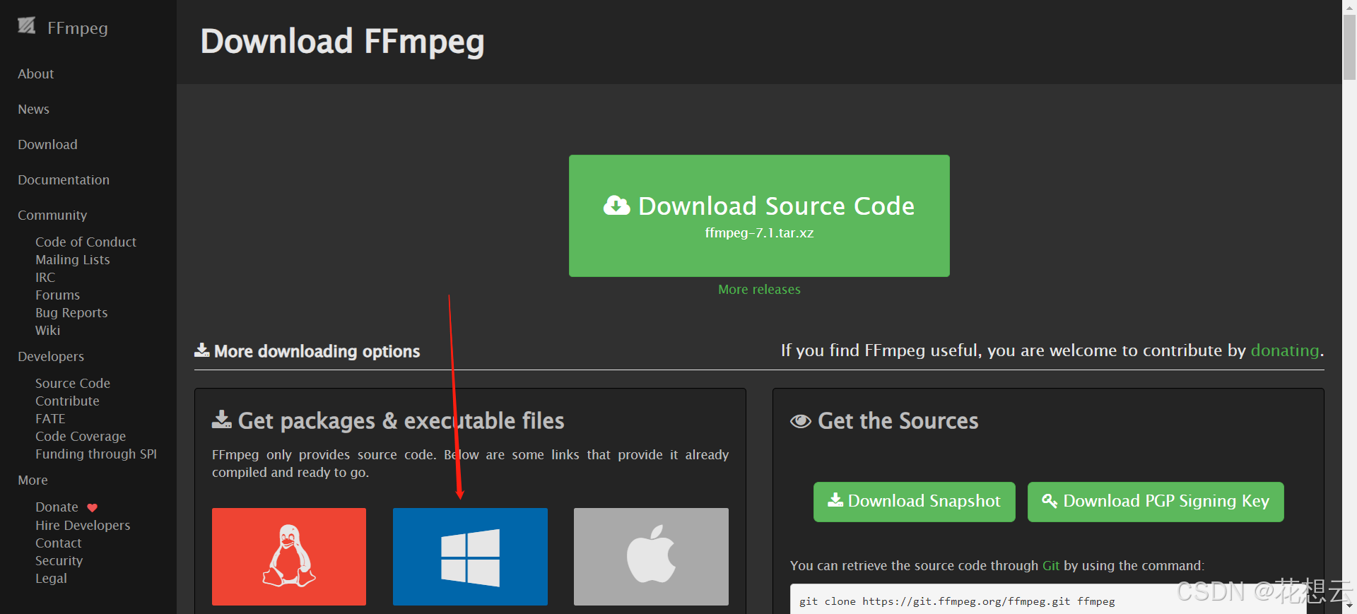
Task: Open the Apple macOS packages tile
Action: coord(651,557)
